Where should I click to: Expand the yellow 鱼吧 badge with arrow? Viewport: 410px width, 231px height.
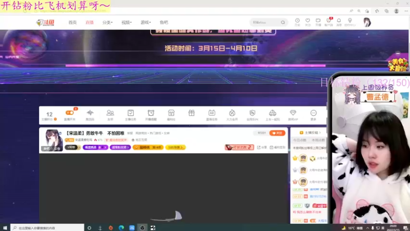[175, 147]
